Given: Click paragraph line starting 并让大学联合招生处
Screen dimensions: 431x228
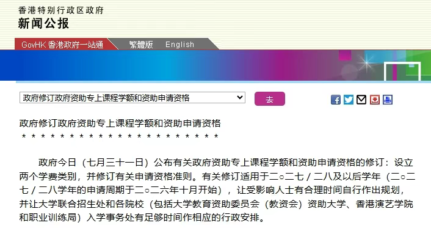Looking at the screenshot, I should coord(216,204).
